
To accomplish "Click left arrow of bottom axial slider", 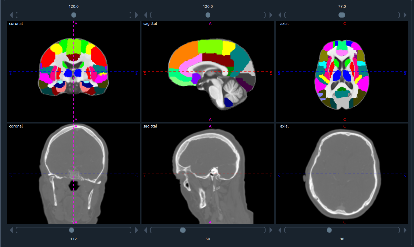I will 280,230.
